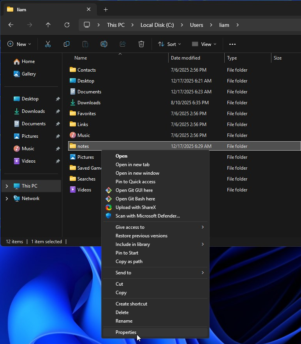The height and width of the screenshot is (344, 301).
Task: Select the Documents folder in file list
Action: (89, 92)
